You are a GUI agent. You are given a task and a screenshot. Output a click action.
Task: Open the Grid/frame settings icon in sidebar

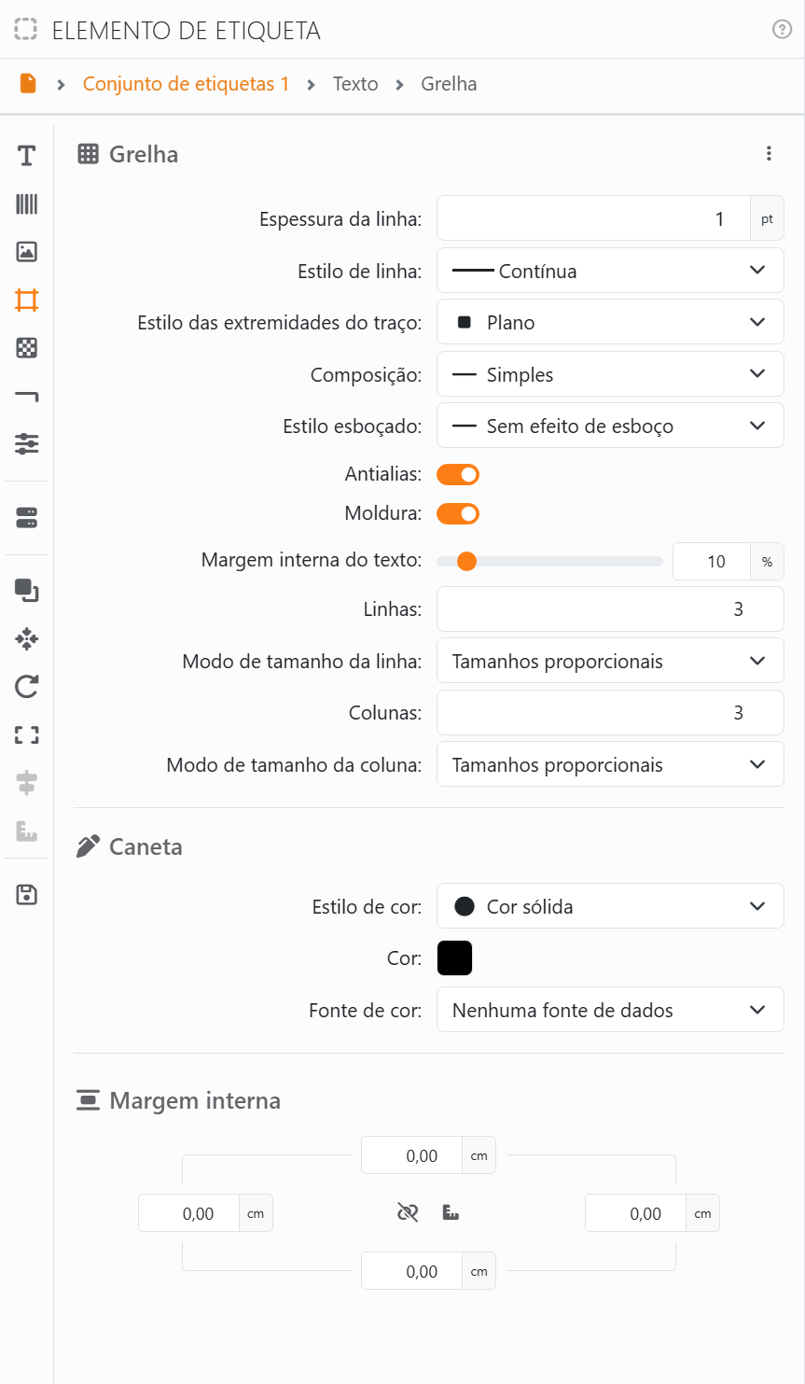click(x=26, y=301)
